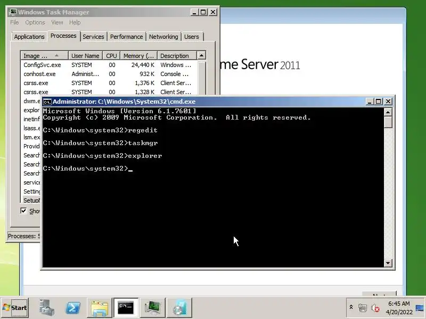
Task: Click the Task Manager title bar icon
Action: (12, 12)
